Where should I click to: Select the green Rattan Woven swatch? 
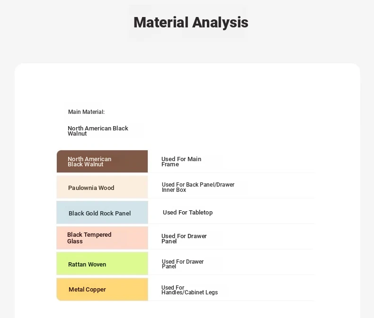[x=102, y=264]
